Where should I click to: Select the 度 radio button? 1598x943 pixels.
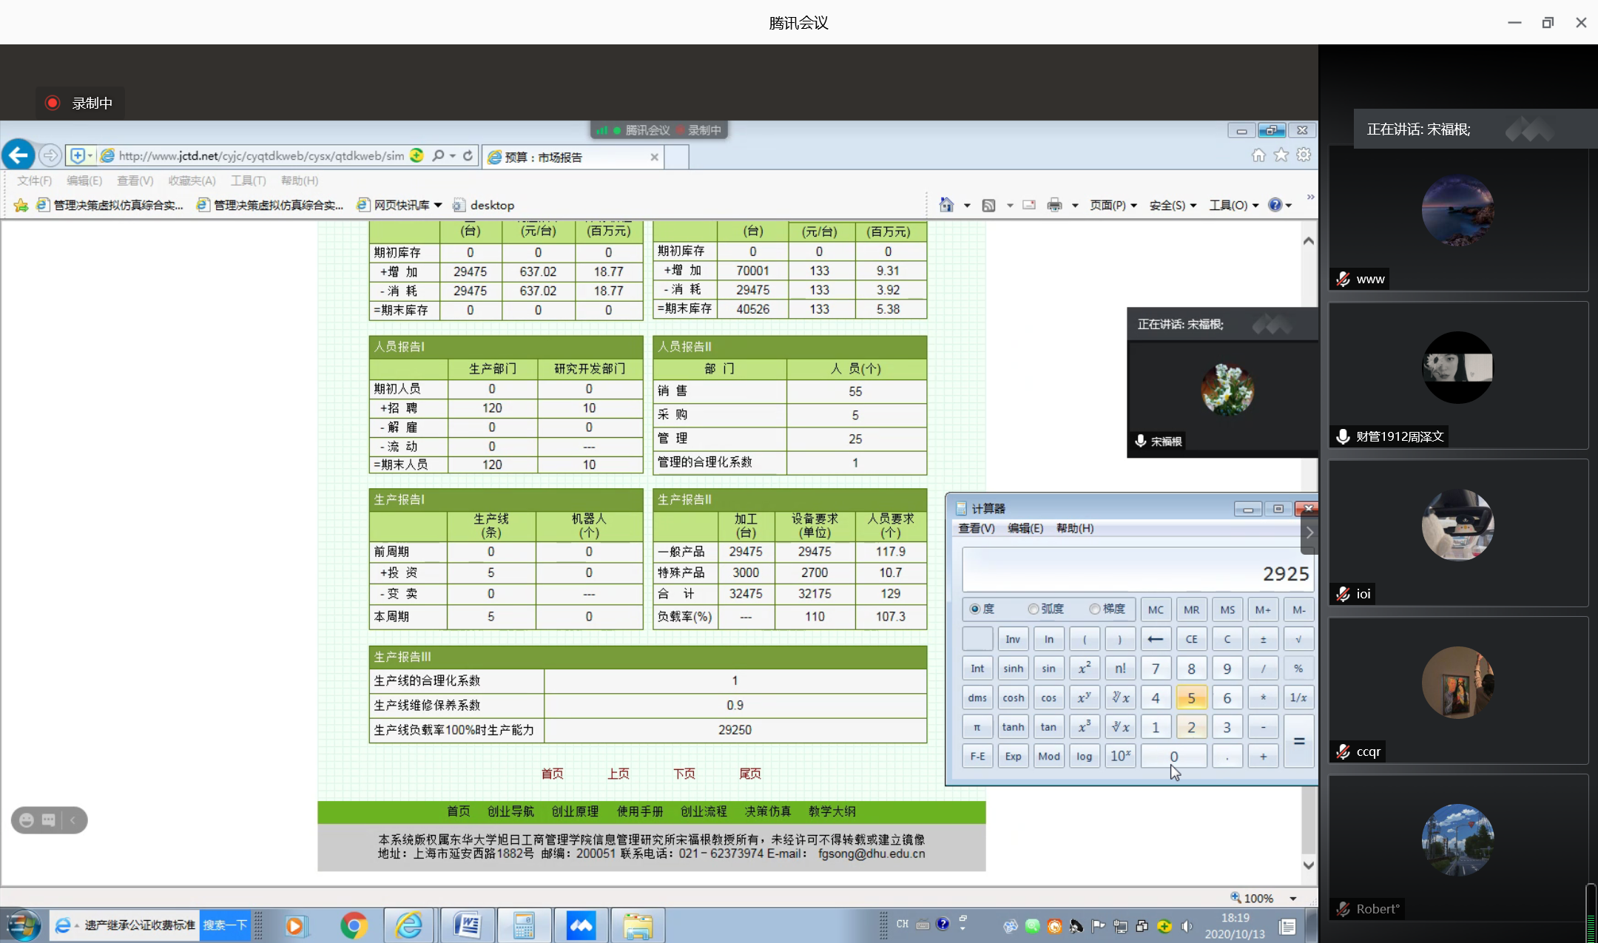[975, 609]
